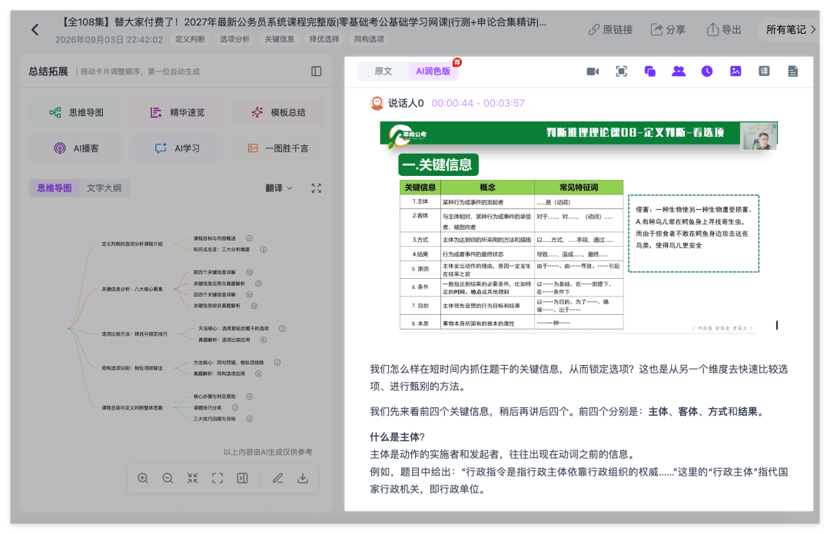The height and width of the screenshot is (534, 830).
Task: Switch to the AI润色版 tab
Action: click(433, 71)
